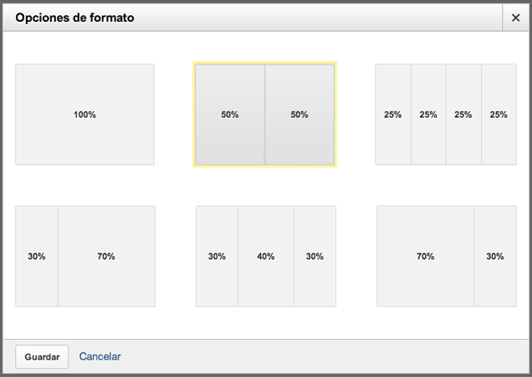Screen dimensions: 532x377
Task: Choose first 25% column of four-column layout
Action: (x=393, y=115)
